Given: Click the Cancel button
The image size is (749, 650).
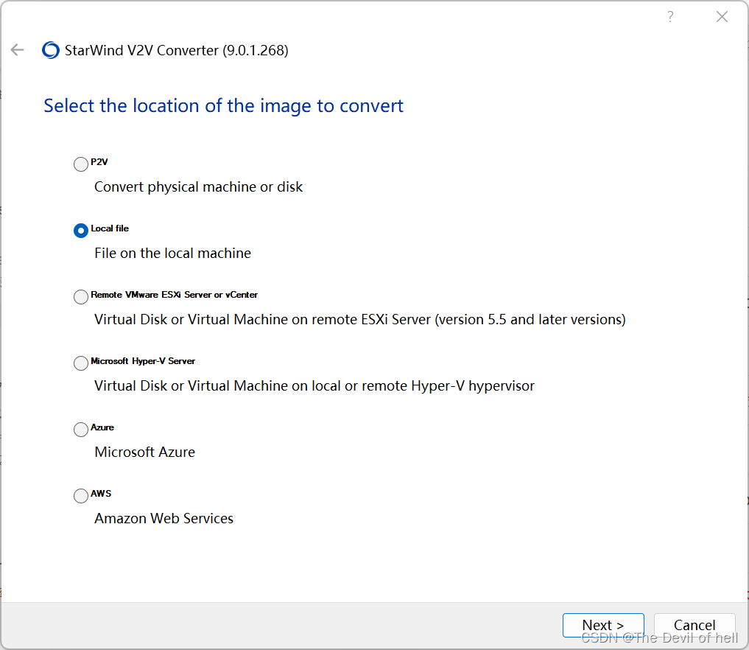Looking at the screenshot, I should tap(695, 625).
